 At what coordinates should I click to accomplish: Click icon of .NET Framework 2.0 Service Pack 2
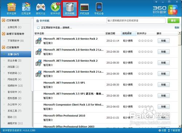[x=39, y=41]
